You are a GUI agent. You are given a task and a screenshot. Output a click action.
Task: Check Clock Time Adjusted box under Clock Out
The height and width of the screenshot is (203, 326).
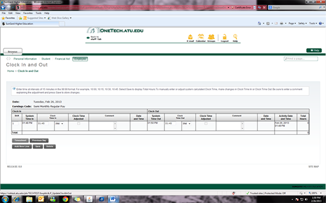(x=206, y=123)
